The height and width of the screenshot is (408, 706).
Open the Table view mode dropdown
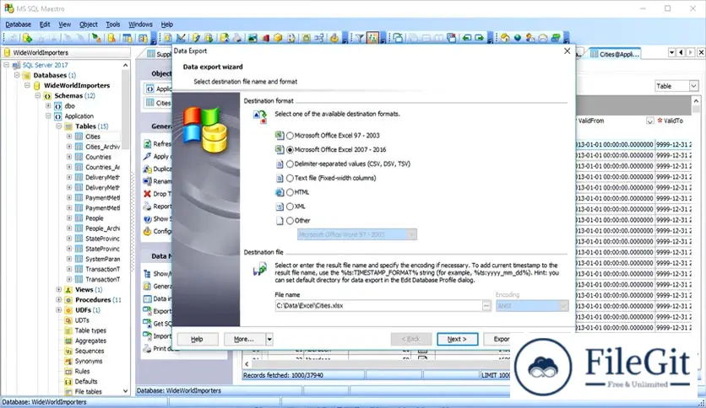click(x=693, y=86)
